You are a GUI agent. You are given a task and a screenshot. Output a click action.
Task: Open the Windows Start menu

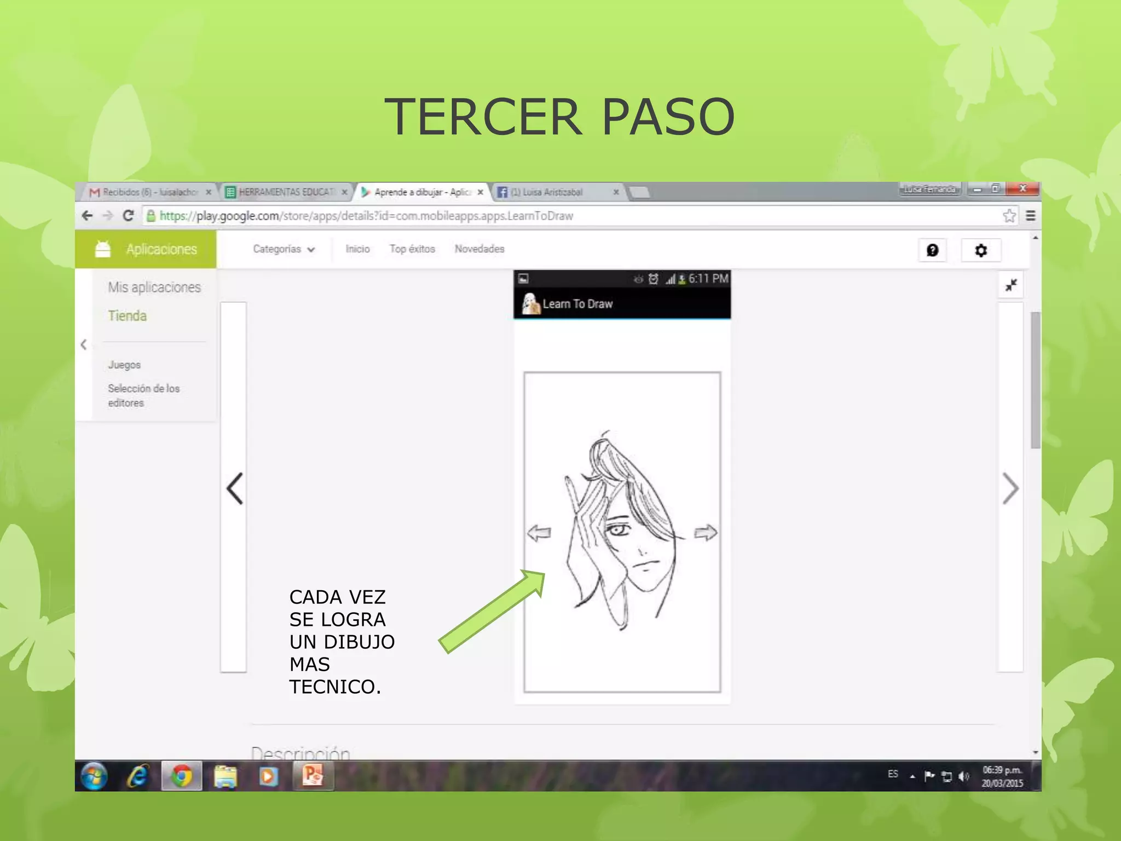(x=94, y=776)
